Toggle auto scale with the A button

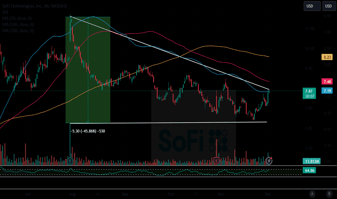pyautogui.click(x=312, y=194)
